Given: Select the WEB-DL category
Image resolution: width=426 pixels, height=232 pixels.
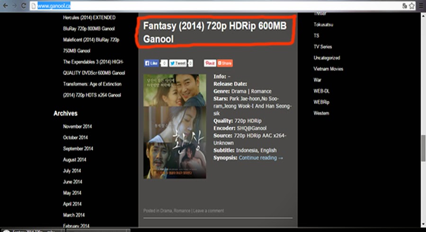Looking at the screenshot, I should pyautogui.click(x=321, y=91).
